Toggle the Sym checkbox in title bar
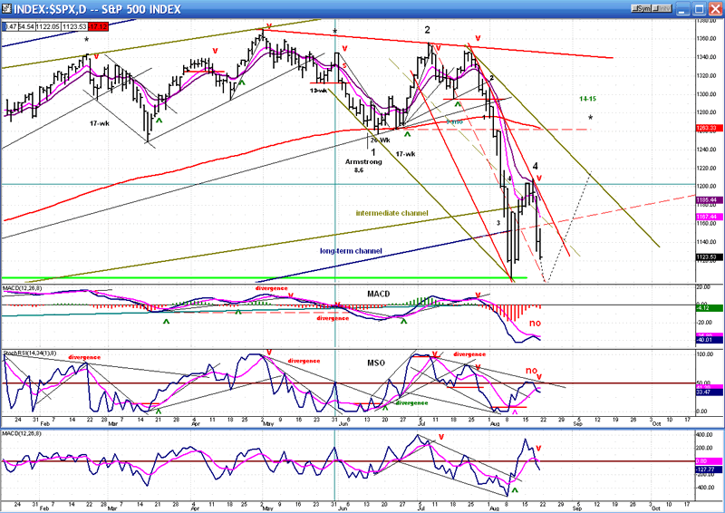 tap(643, 8)
